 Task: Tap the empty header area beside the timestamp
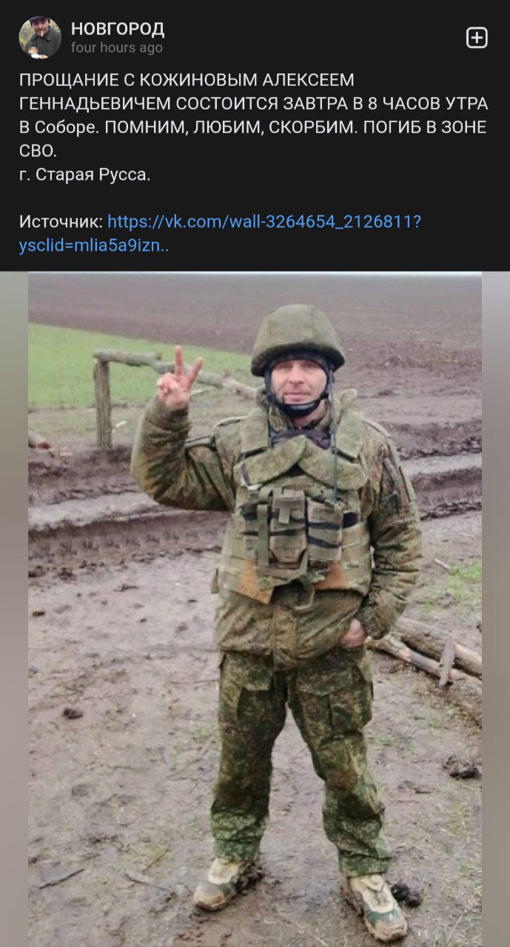(x=311, y=38)
